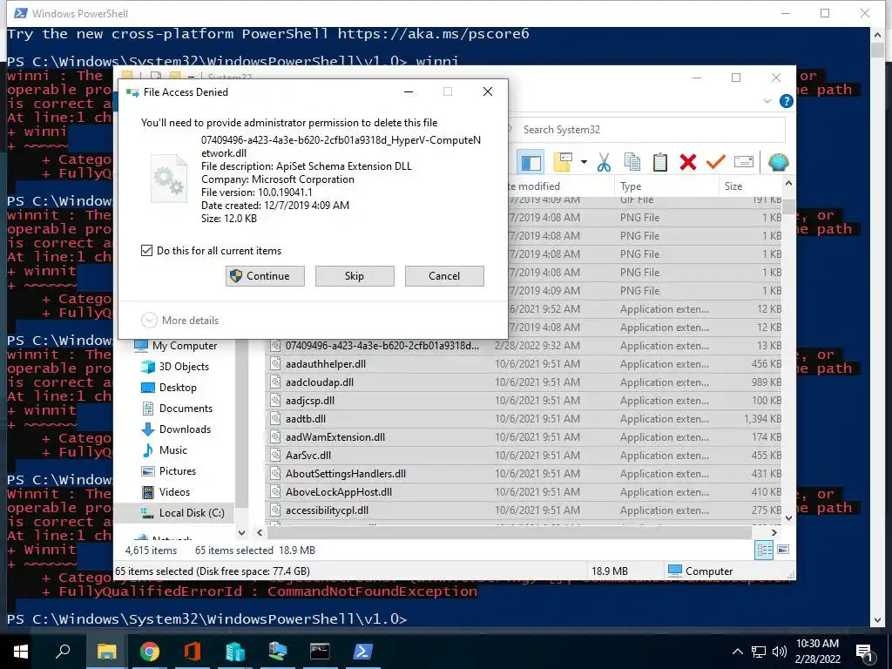Viewport: 892px width, 669px height.
Task: Select My Computer in navigation pane
Action: (175, 346)
